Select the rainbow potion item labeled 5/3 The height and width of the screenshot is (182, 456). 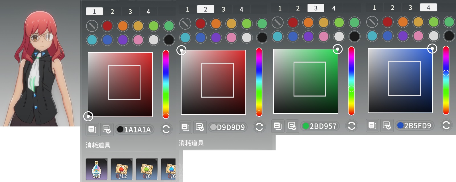[x=97, y=169]
